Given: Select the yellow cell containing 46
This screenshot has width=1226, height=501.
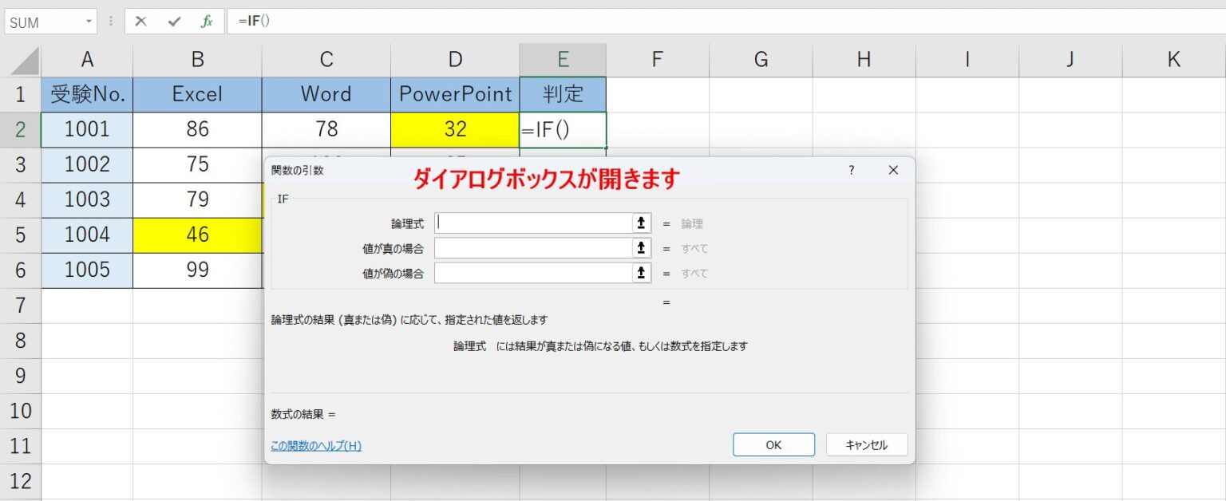Looking at the screenshot, I should tap(197, 235).
